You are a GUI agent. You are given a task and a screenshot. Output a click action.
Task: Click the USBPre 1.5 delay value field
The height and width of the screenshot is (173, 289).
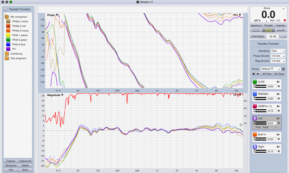pos(272,111)
